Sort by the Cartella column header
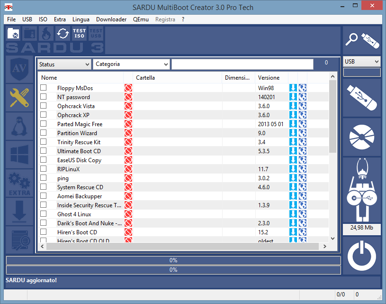This screenshot has height=304, width=386. 177,78
